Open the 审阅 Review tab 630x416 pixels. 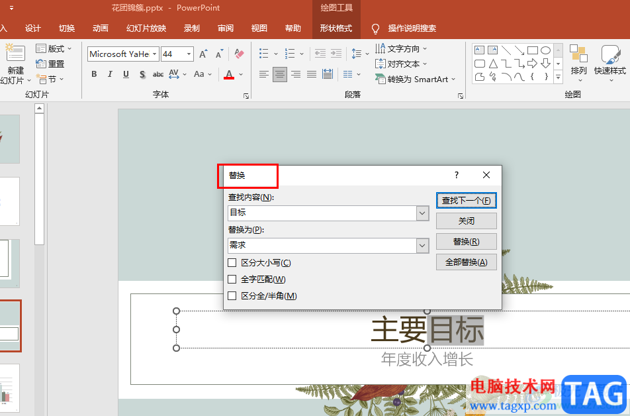226,28
